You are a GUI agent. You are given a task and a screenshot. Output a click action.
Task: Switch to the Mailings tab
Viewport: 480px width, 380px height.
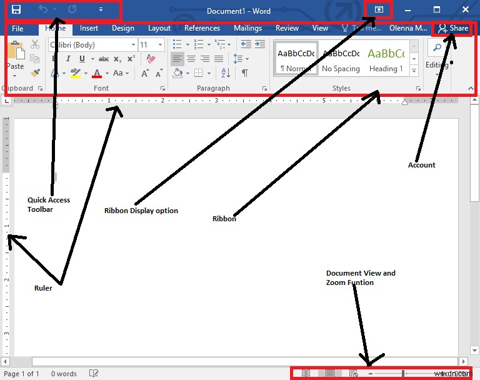247,28
